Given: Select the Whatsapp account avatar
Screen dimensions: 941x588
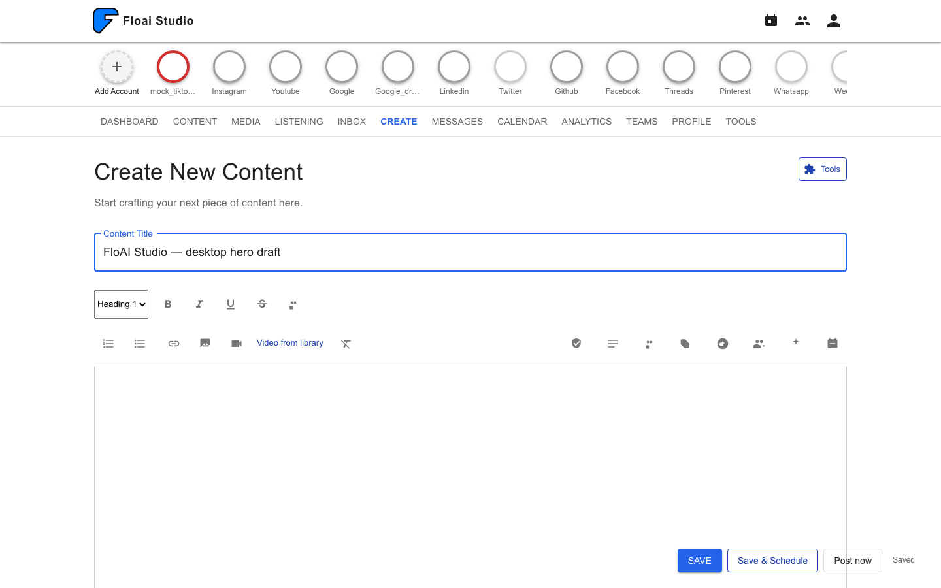Looking at the screenshot, I should pos(791,67).
